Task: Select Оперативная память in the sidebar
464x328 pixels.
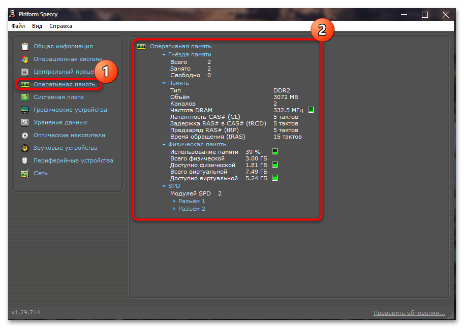Action: coord(64,84)
